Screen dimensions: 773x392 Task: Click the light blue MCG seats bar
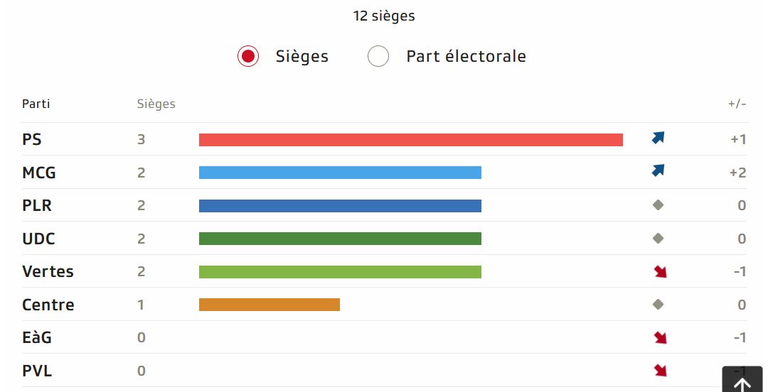tap(340, 173)
